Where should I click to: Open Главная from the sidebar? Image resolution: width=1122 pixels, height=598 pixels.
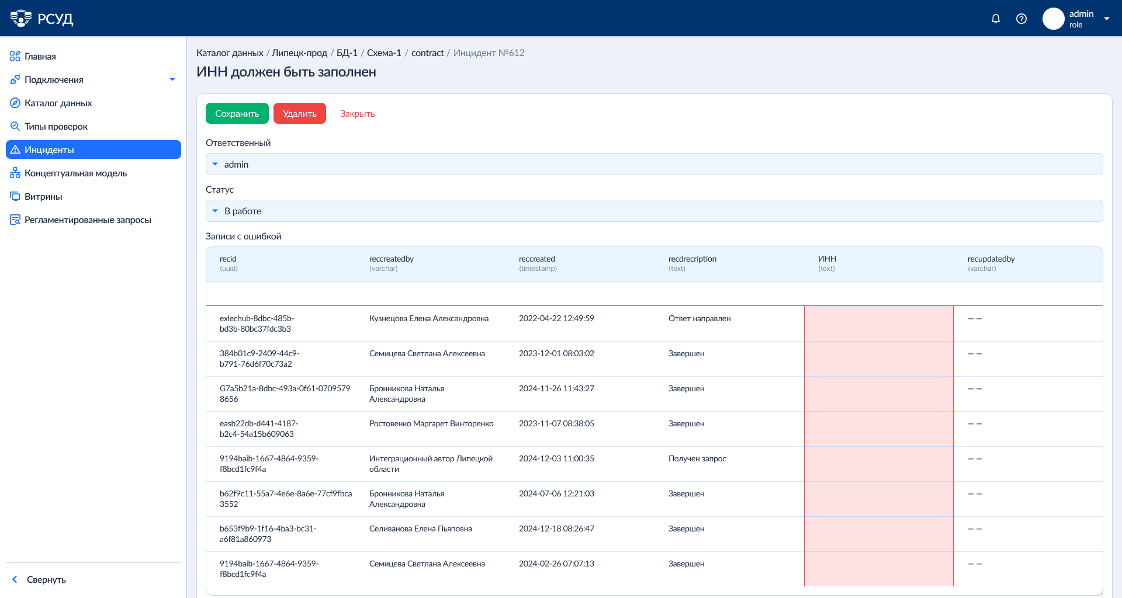(x=40, y=57)
